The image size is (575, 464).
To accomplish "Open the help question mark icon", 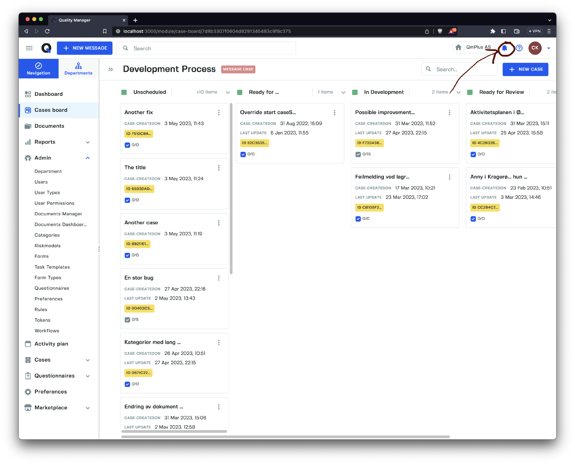I will tap(519, 48).
